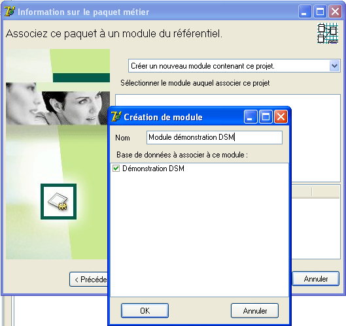Viewport: 346px width, 326px height.
Task: Click the app icon in Création de module title bar
Action: pos(116,116)
